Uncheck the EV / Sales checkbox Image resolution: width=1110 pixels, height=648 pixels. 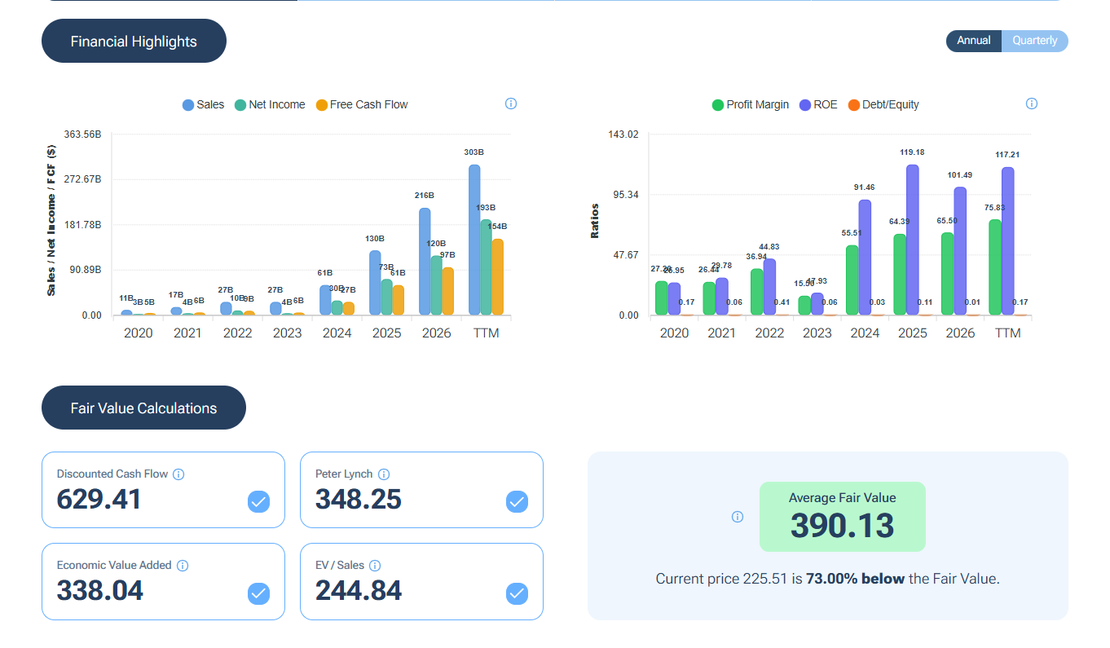click(517, 593)
